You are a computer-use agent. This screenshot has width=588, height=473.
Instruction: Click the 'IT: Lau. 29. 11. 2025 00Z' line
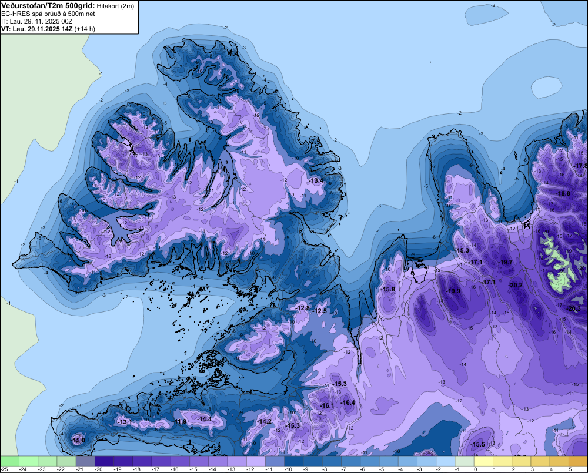[x=36, y=21]
